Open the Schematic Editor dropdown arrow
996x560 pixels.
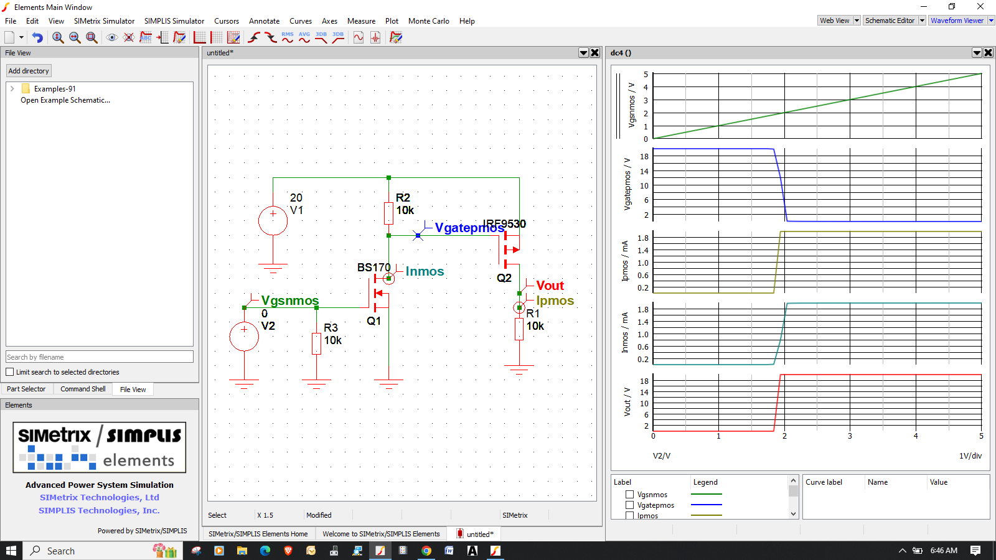(x=922, y=21)
